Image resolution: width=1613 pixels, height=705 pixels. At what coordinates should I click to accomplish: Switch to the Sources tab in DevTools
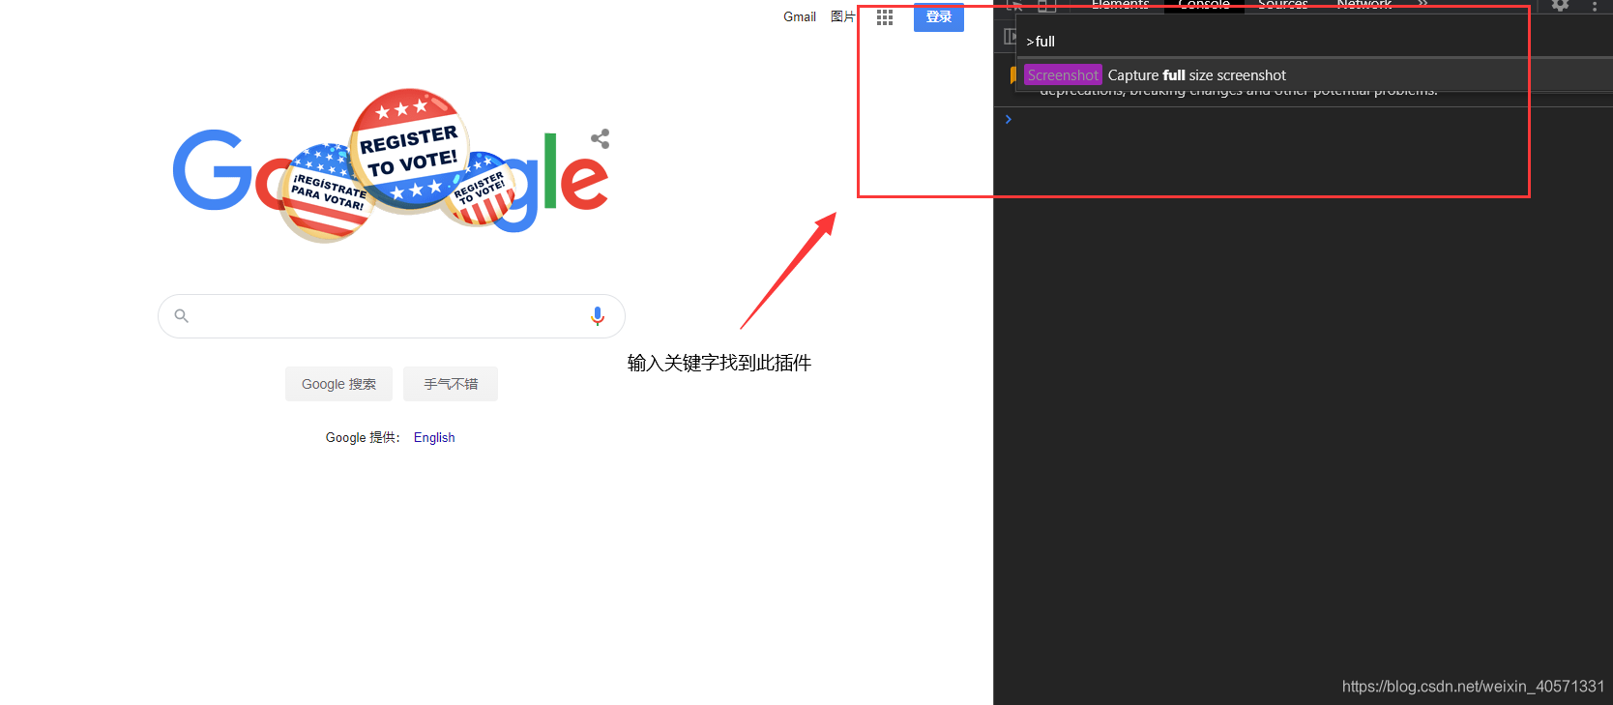(1282, 5)
